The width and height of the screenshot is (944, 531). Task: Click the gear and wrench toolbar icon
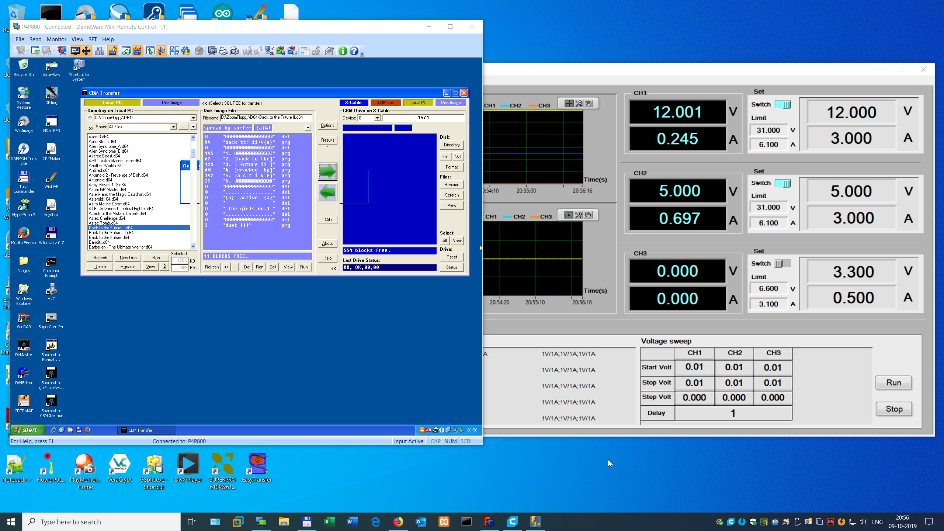186,51
